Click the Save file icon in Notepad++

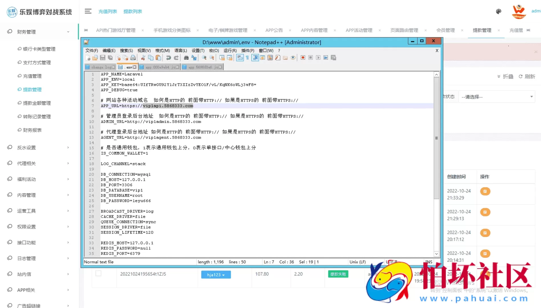pyautogui.click(x=103, y=58)
